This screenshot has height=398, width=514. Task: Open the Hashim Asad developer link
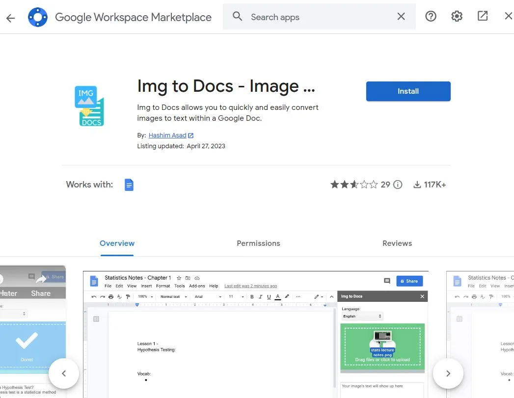pos(167,135)
